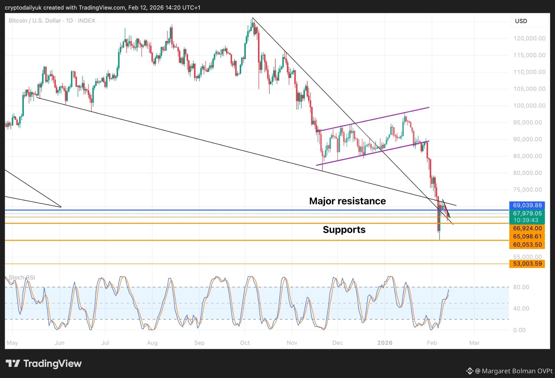The image size is (555, 378).
Task: Click the Major resistance annotation text
Action: [x=347, y=201]
